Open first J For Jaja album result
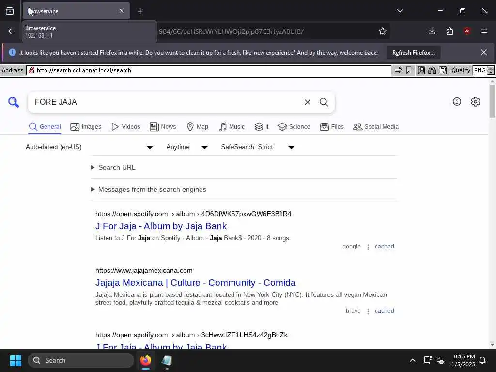 point(161,226)
